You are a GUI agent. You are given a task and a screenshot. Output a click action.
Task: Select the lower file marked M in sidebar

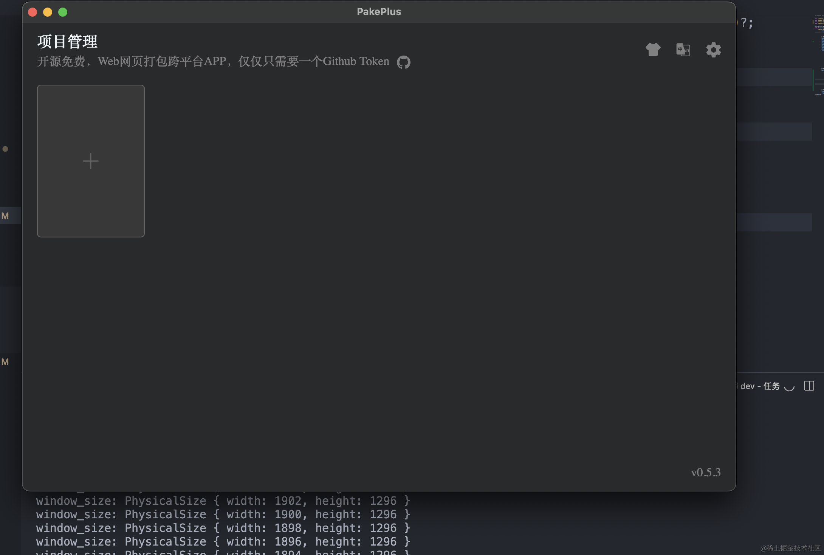pos(5,362)
